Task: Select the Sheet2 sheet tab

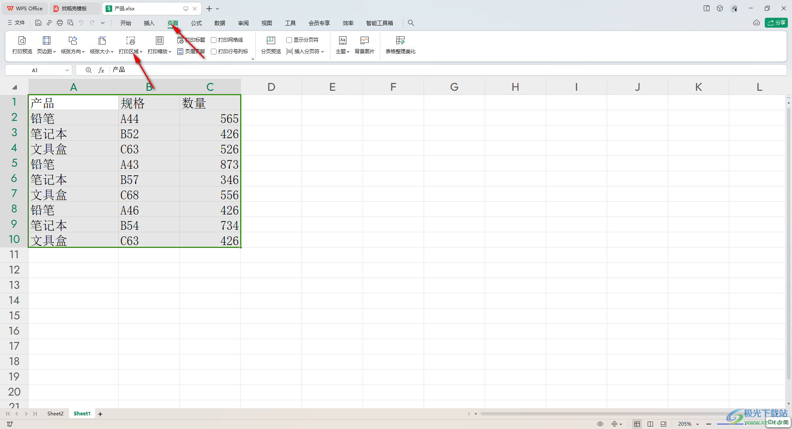Action: [x=55, y=414]
